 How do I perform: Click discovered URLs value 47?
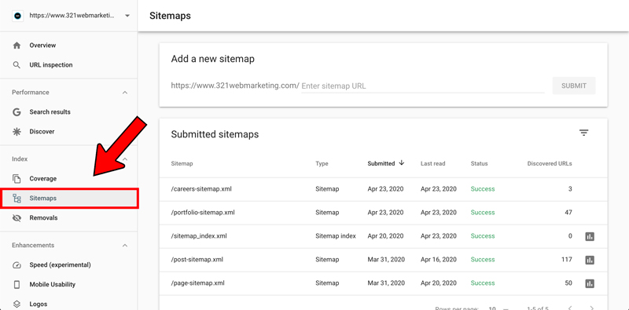(568, 213)
